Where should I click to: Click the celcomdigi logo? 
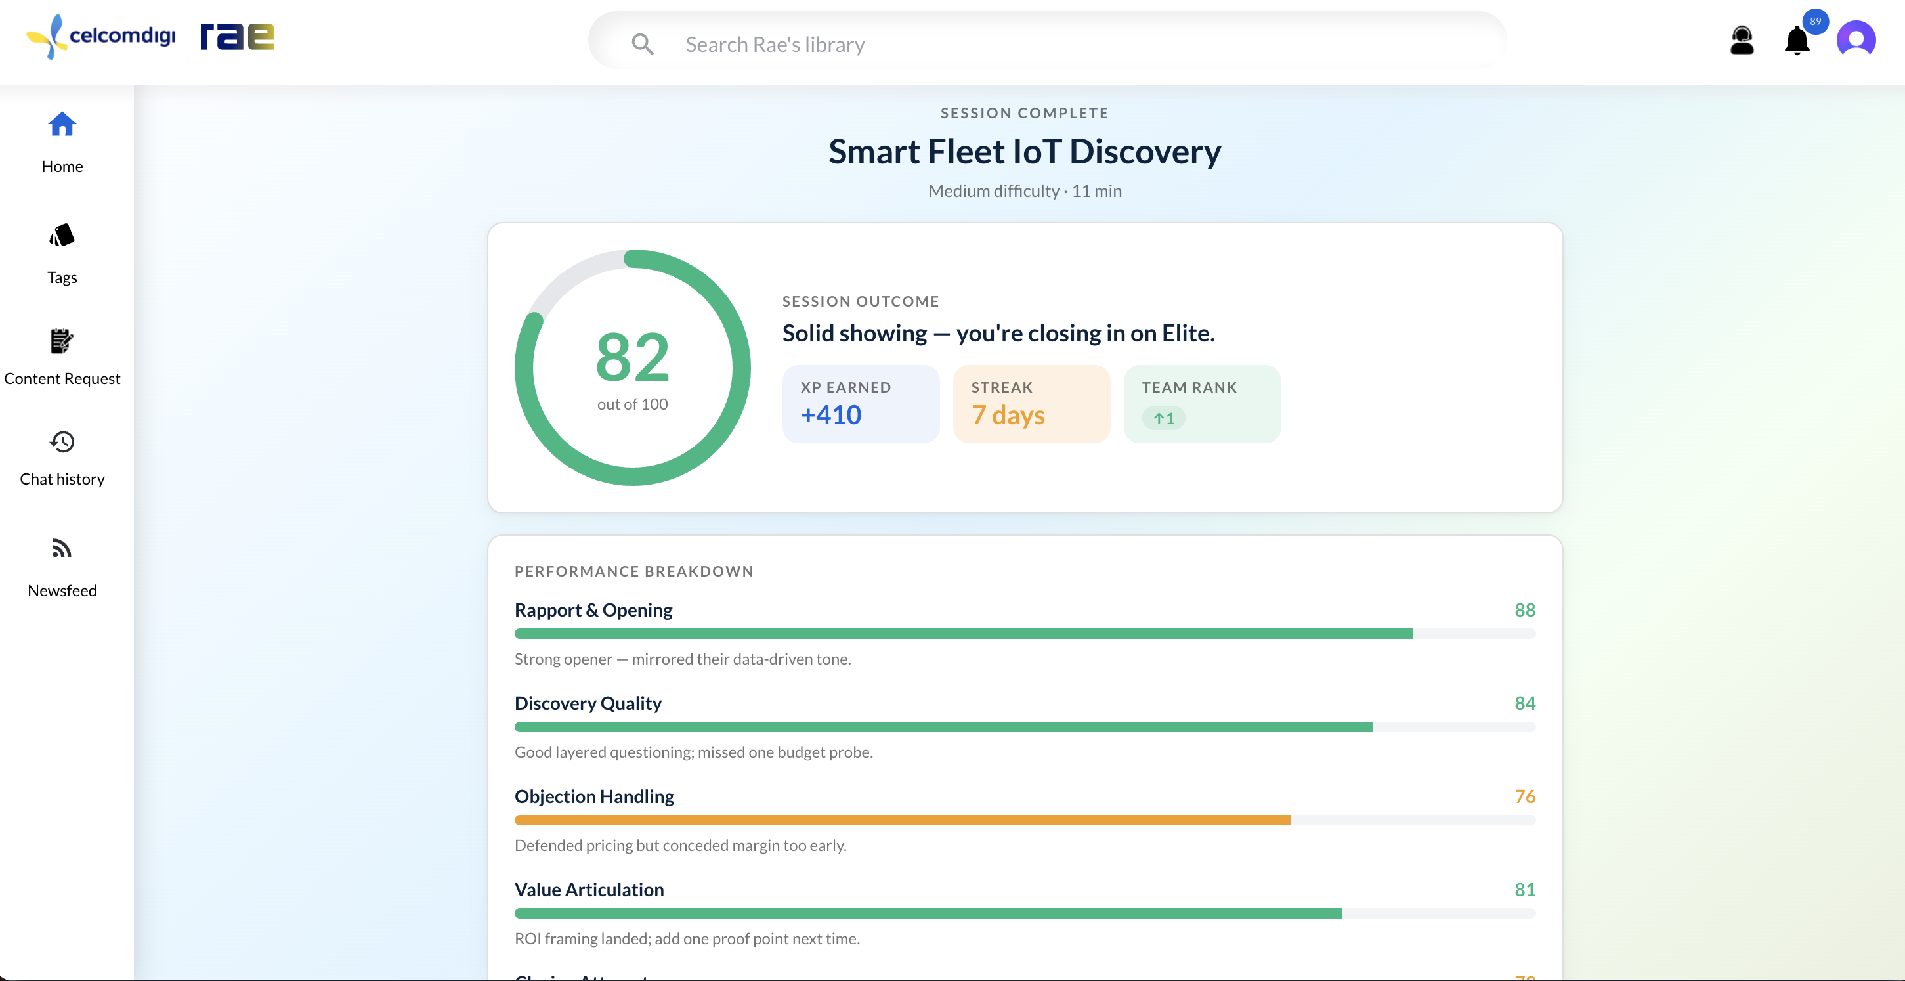pyautogui.click(x=100, y=36)
